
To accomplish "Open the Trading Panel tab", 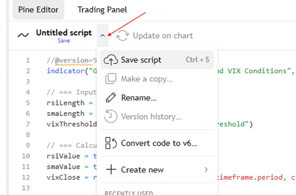I will tap(102, 9).
